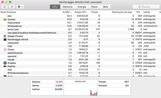
Task: Select the iTunes icon
Action: click(x=5, y=50)
